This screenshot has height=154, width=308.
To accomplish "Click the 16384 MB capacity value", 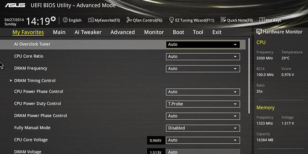I will [x=265, y=140].
